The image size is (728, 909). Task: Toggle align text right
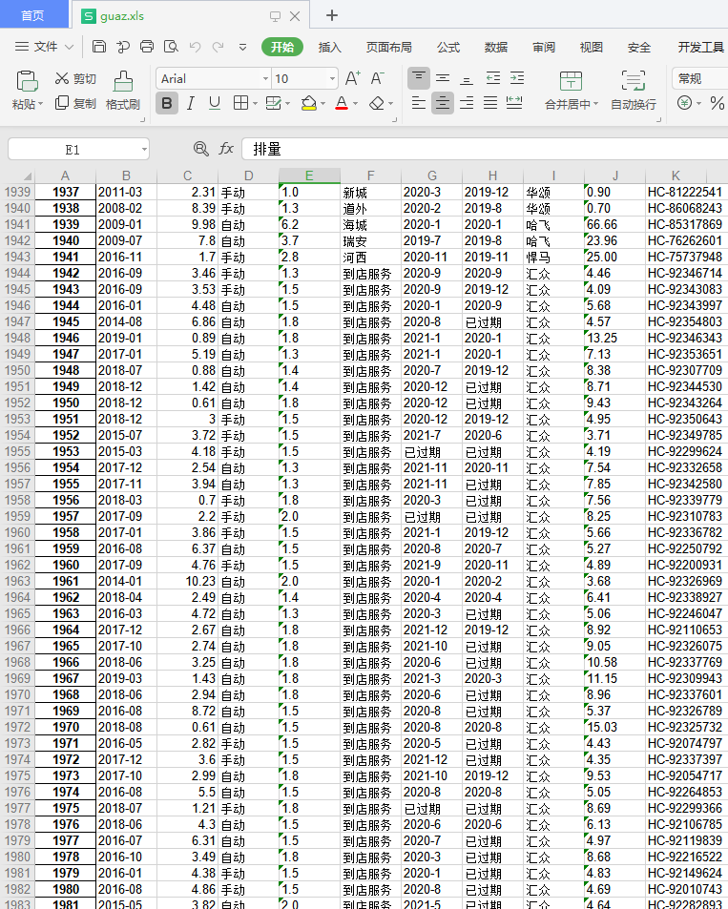467,103
